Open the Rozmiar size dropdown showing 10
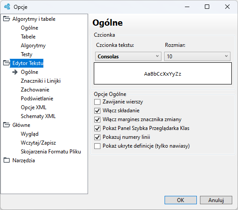This screenshot has width=238, height=210. pos(197,56)
